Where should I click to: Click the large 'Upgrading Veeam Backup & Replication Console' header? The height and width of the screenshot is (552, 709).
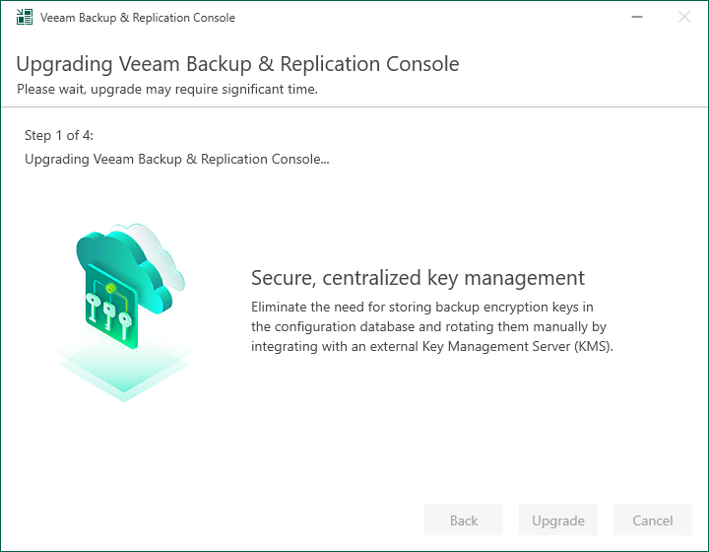tap(237, 64)
